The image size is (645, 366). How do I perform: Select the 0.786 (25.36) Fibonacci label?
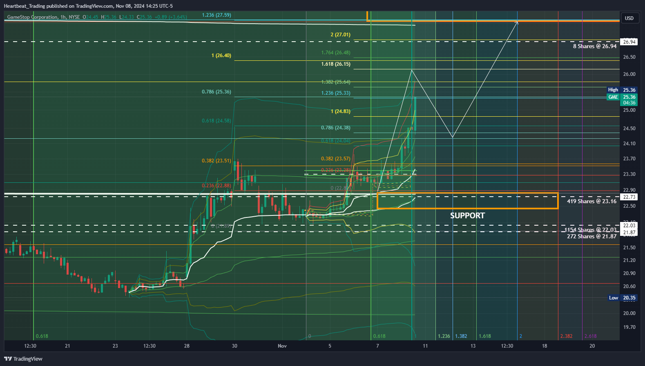pyautogui.click(x=216, y=92)
